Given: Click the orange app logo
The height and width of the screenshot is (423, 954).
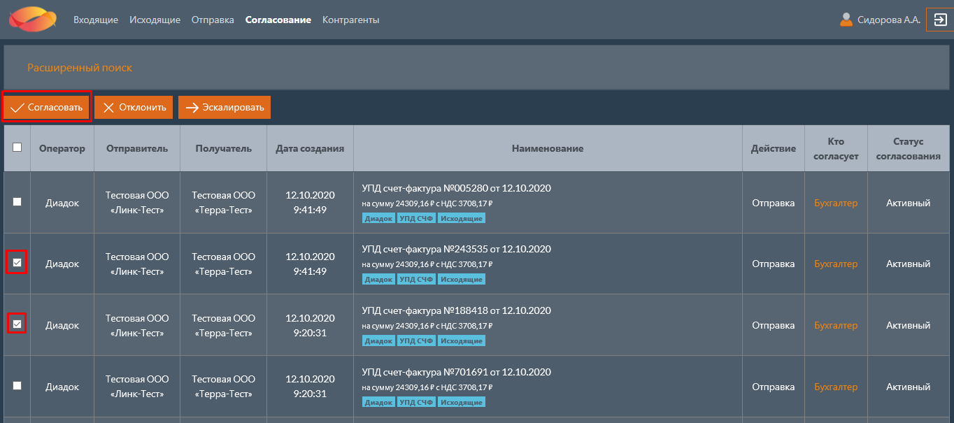Looking at the screenshot, I should pos(32,19).
